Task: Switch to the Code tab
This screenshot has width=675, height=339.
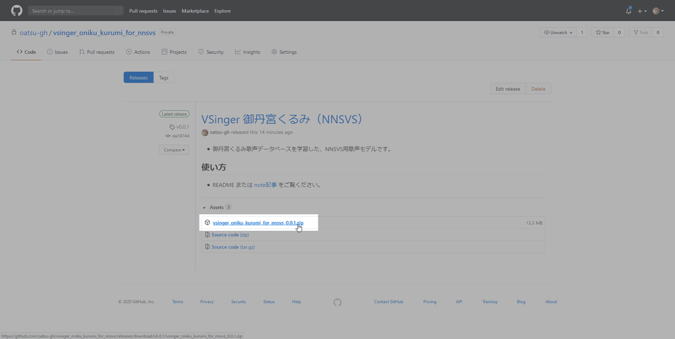Action: pos(26,52)
